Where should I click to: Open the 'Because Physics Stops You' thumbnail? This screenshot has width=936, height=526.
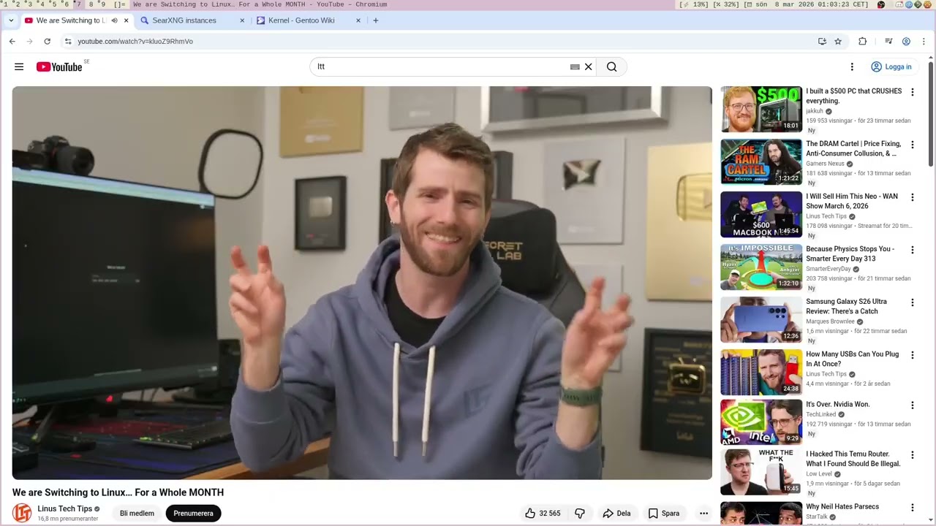[761, 267]
